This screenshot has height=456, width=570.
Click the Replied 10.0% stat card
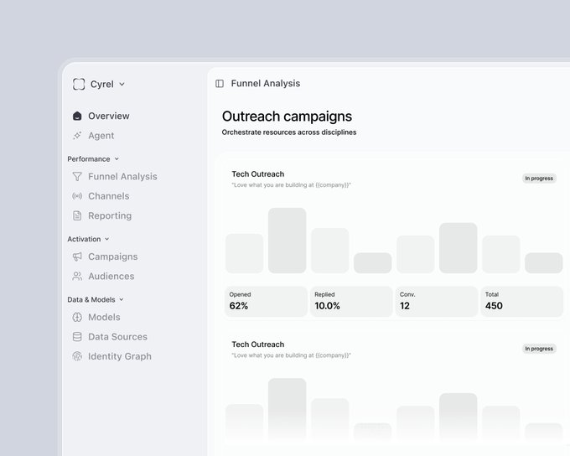tap(351, 302)
